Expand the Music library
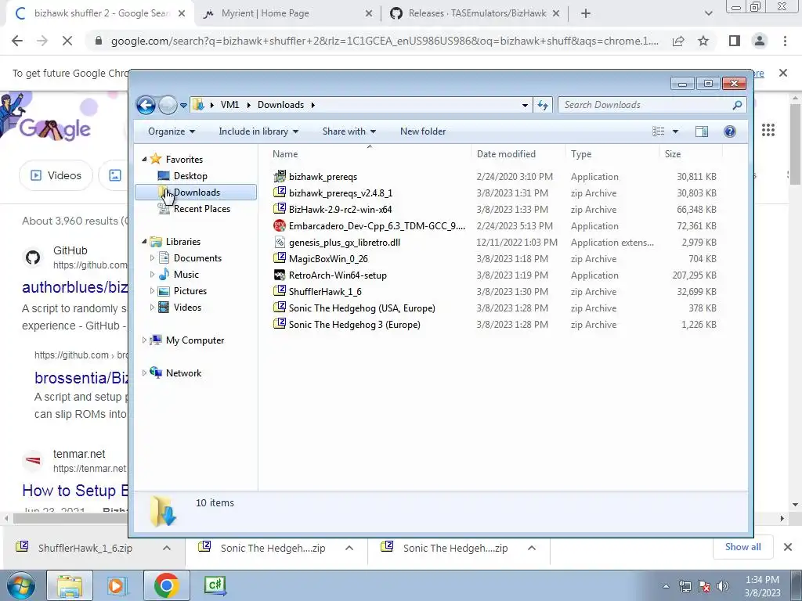 [x=152, y=275]
